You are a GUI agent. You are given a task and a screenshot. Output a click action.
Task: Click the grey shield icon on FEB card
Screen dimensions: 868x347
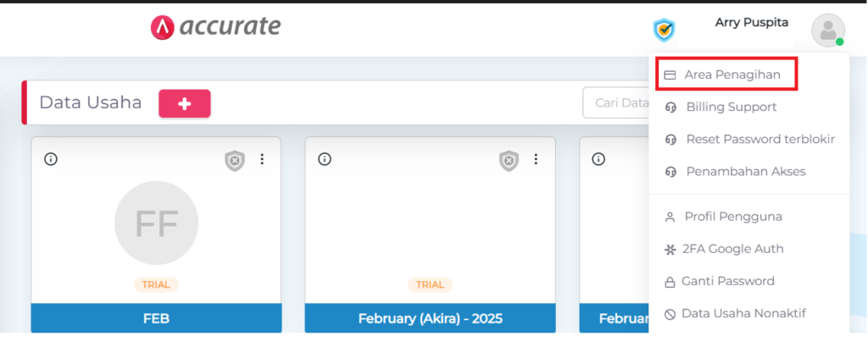[x=234, y=161]
